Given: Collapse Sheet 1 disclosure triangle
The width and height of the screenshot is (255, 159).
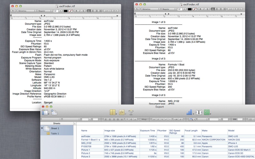Looking at the screenshot, I should [x=42, y=128].
